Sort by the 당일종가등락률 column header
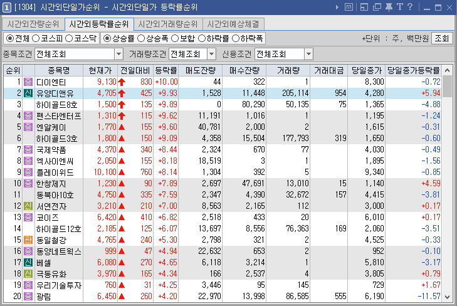The height and width of the screenshot is (306, 457). 413,70
